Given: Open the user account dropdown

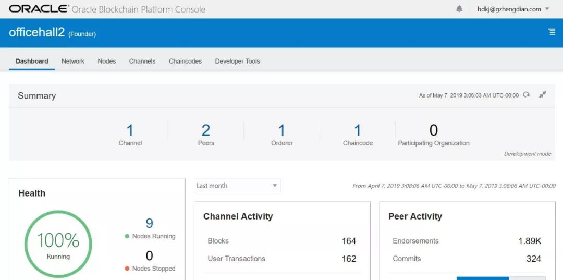Looking at the screenshot, I should [x=513, y=9].
